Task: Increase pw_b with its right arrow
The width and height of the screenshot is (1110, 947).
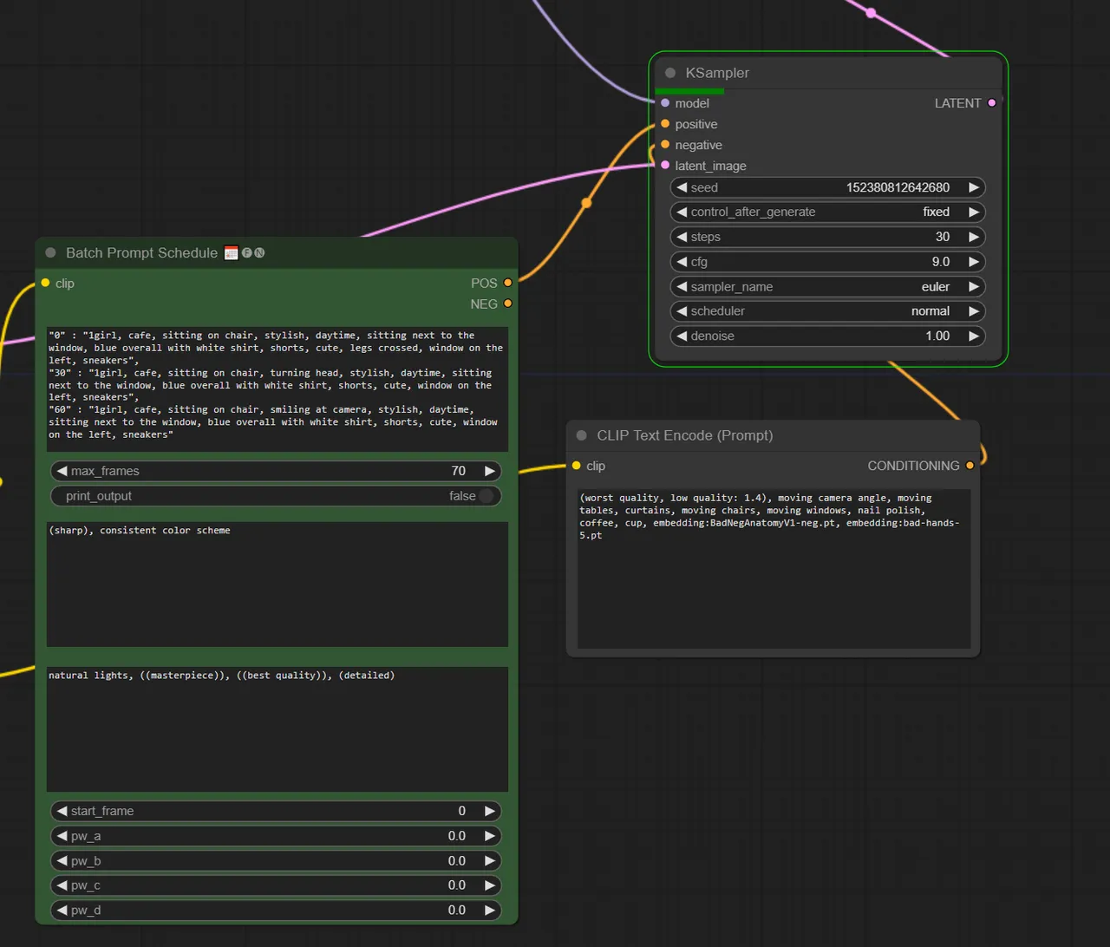Action: pos(490,861)
